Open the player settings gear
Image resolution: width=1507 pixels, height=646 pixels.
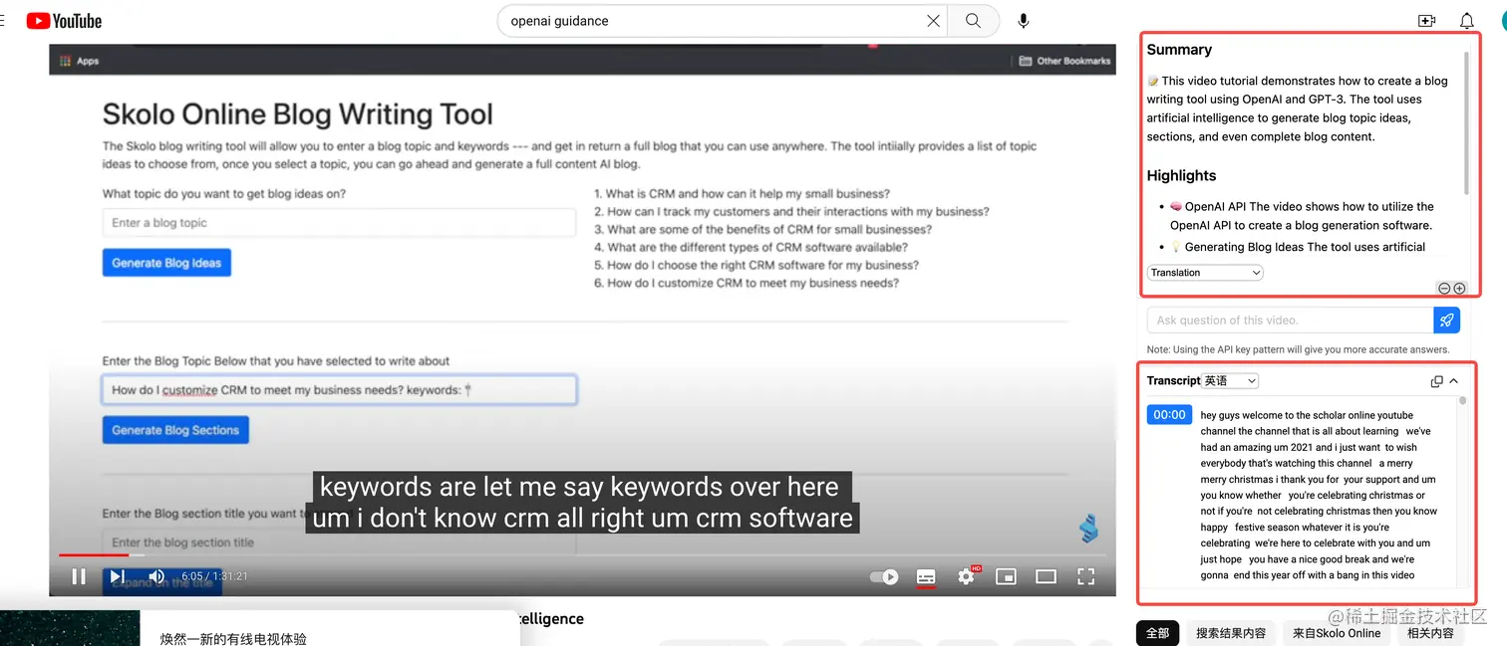pos(966,576)
